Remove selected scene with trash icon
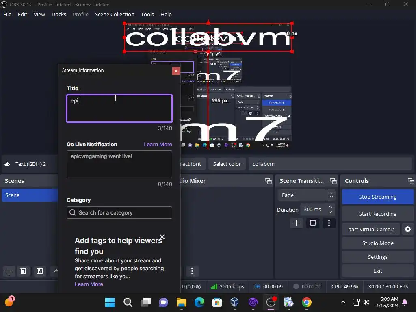This screenshot has width=416, height=312. [x=23, y=271]
